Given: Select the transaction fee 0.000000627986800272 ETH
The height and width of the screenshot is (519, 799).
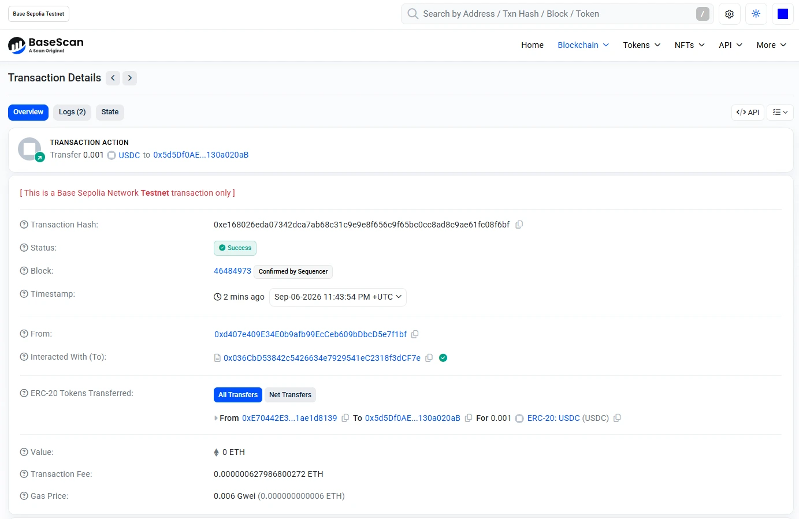Looking at the screenshot, I should point(269,474).
